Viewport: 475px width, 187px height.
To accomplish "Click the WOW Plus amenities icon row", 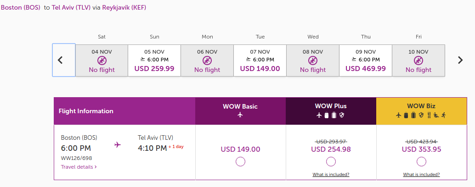I will pos(331,115).
